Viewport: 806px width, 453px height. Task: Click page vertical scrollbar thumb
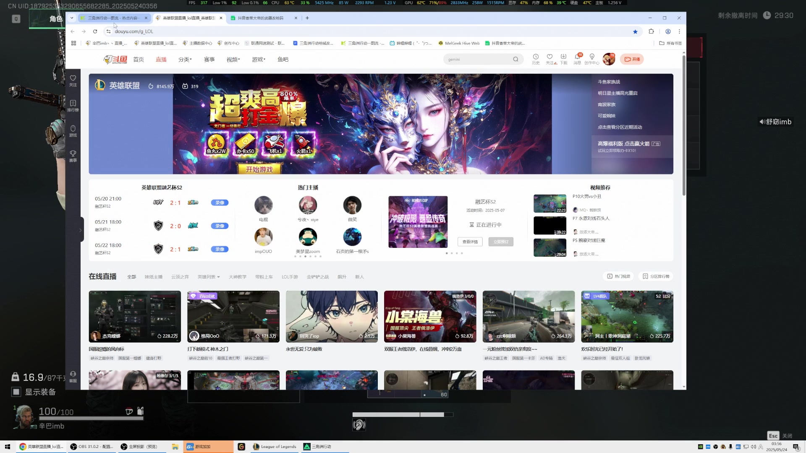[x=684, y=126]
